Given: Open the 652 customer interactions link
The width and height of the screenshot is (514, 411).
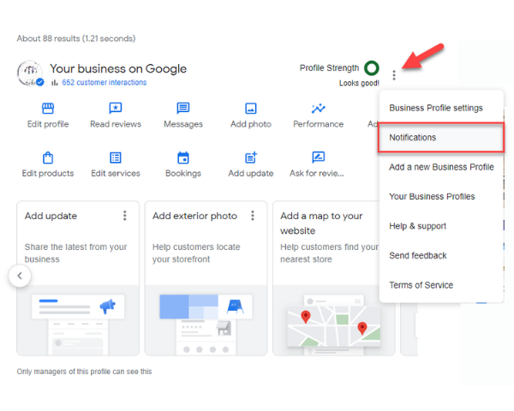Looking at the screenshot, I should [x=105, y=82].
